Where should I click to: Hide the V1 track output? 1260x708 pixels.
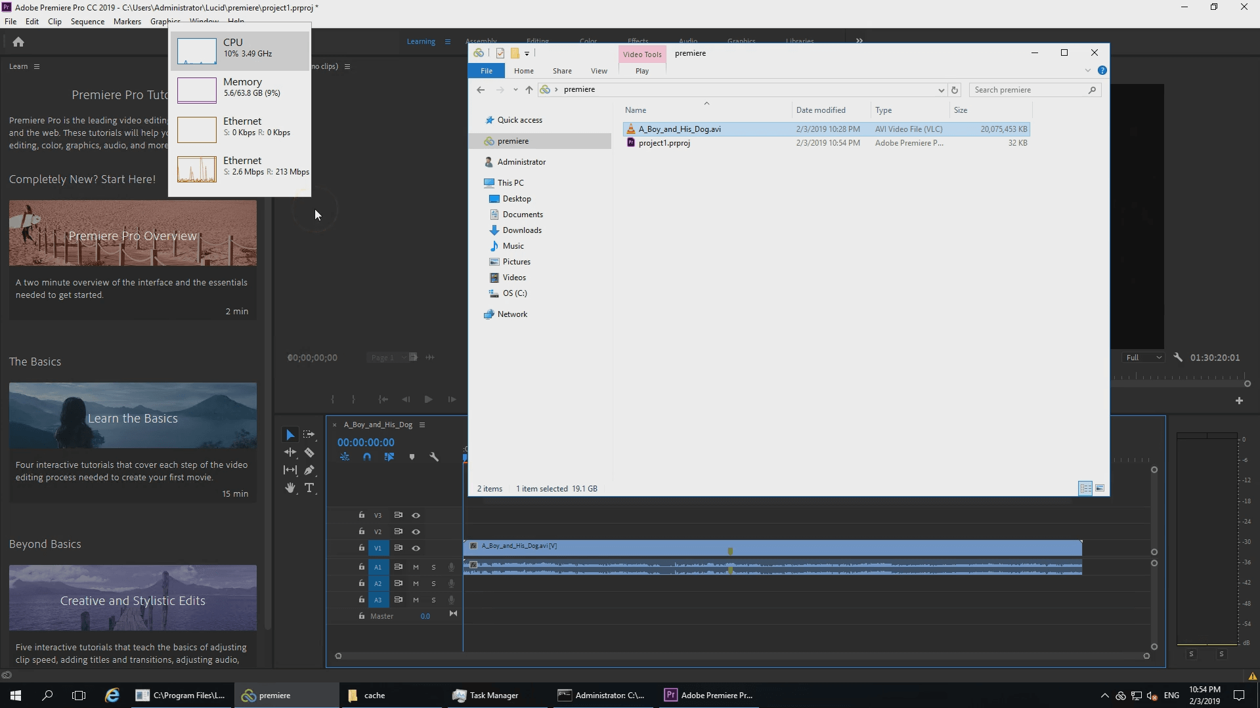click(x=416, y=548)
